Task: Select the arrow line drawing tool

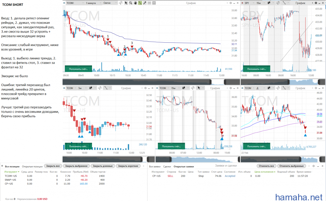Action: click(x=144, y=3)
